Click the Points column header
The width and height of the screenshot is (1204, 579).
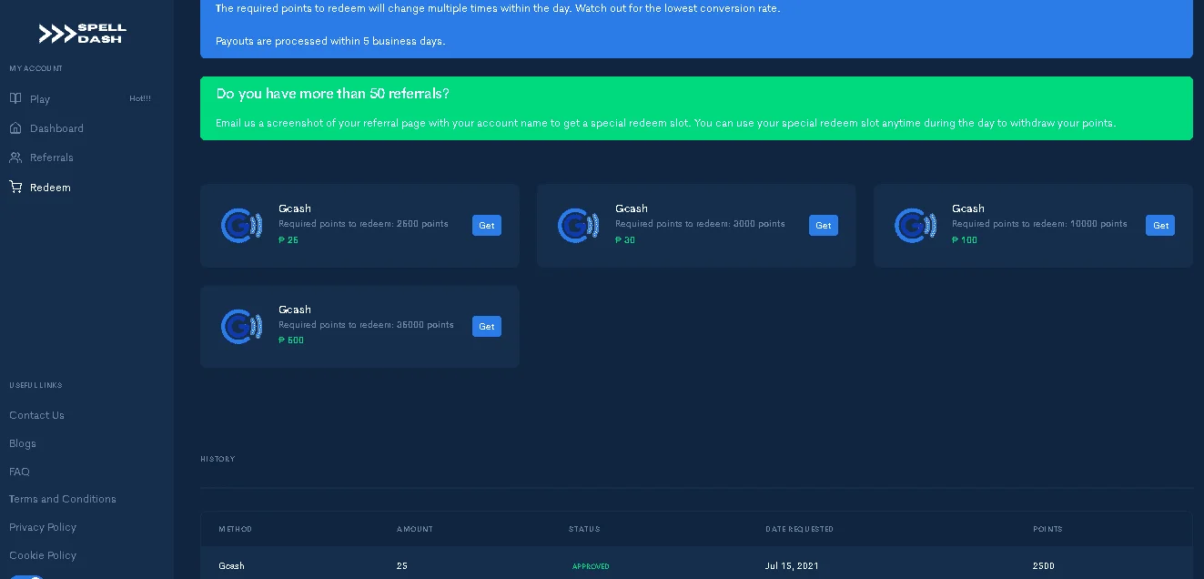tap(1047, 529)
